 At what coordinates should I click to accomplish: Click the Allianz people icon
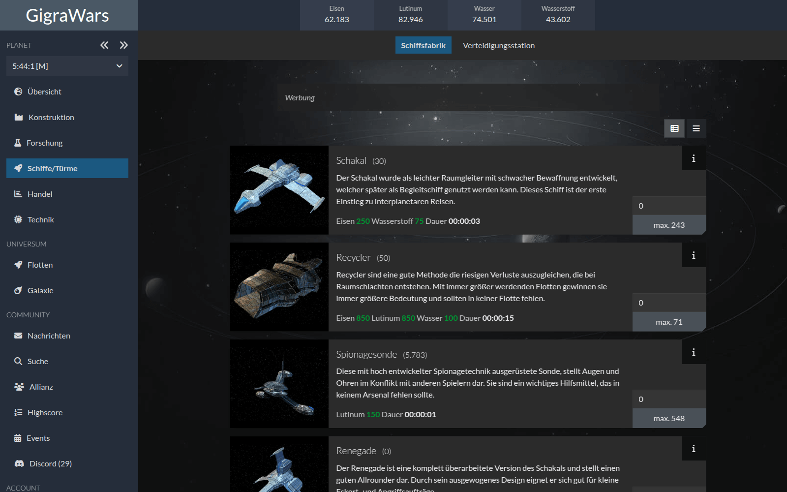pyautogui.click(x=19, y=387)
